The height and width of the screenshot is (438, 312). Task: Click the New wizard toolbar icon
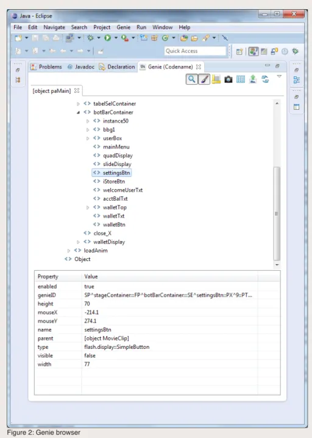[18, 38]
